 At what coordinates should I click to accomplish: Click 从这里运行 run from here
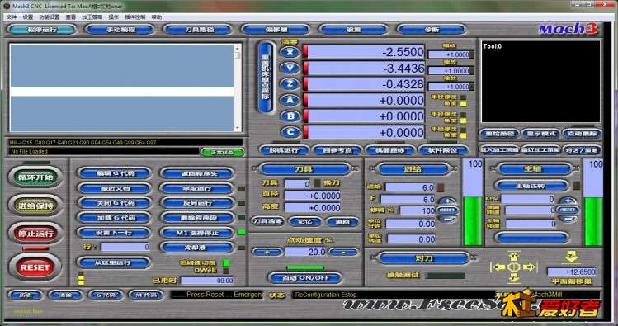[115, 262]
